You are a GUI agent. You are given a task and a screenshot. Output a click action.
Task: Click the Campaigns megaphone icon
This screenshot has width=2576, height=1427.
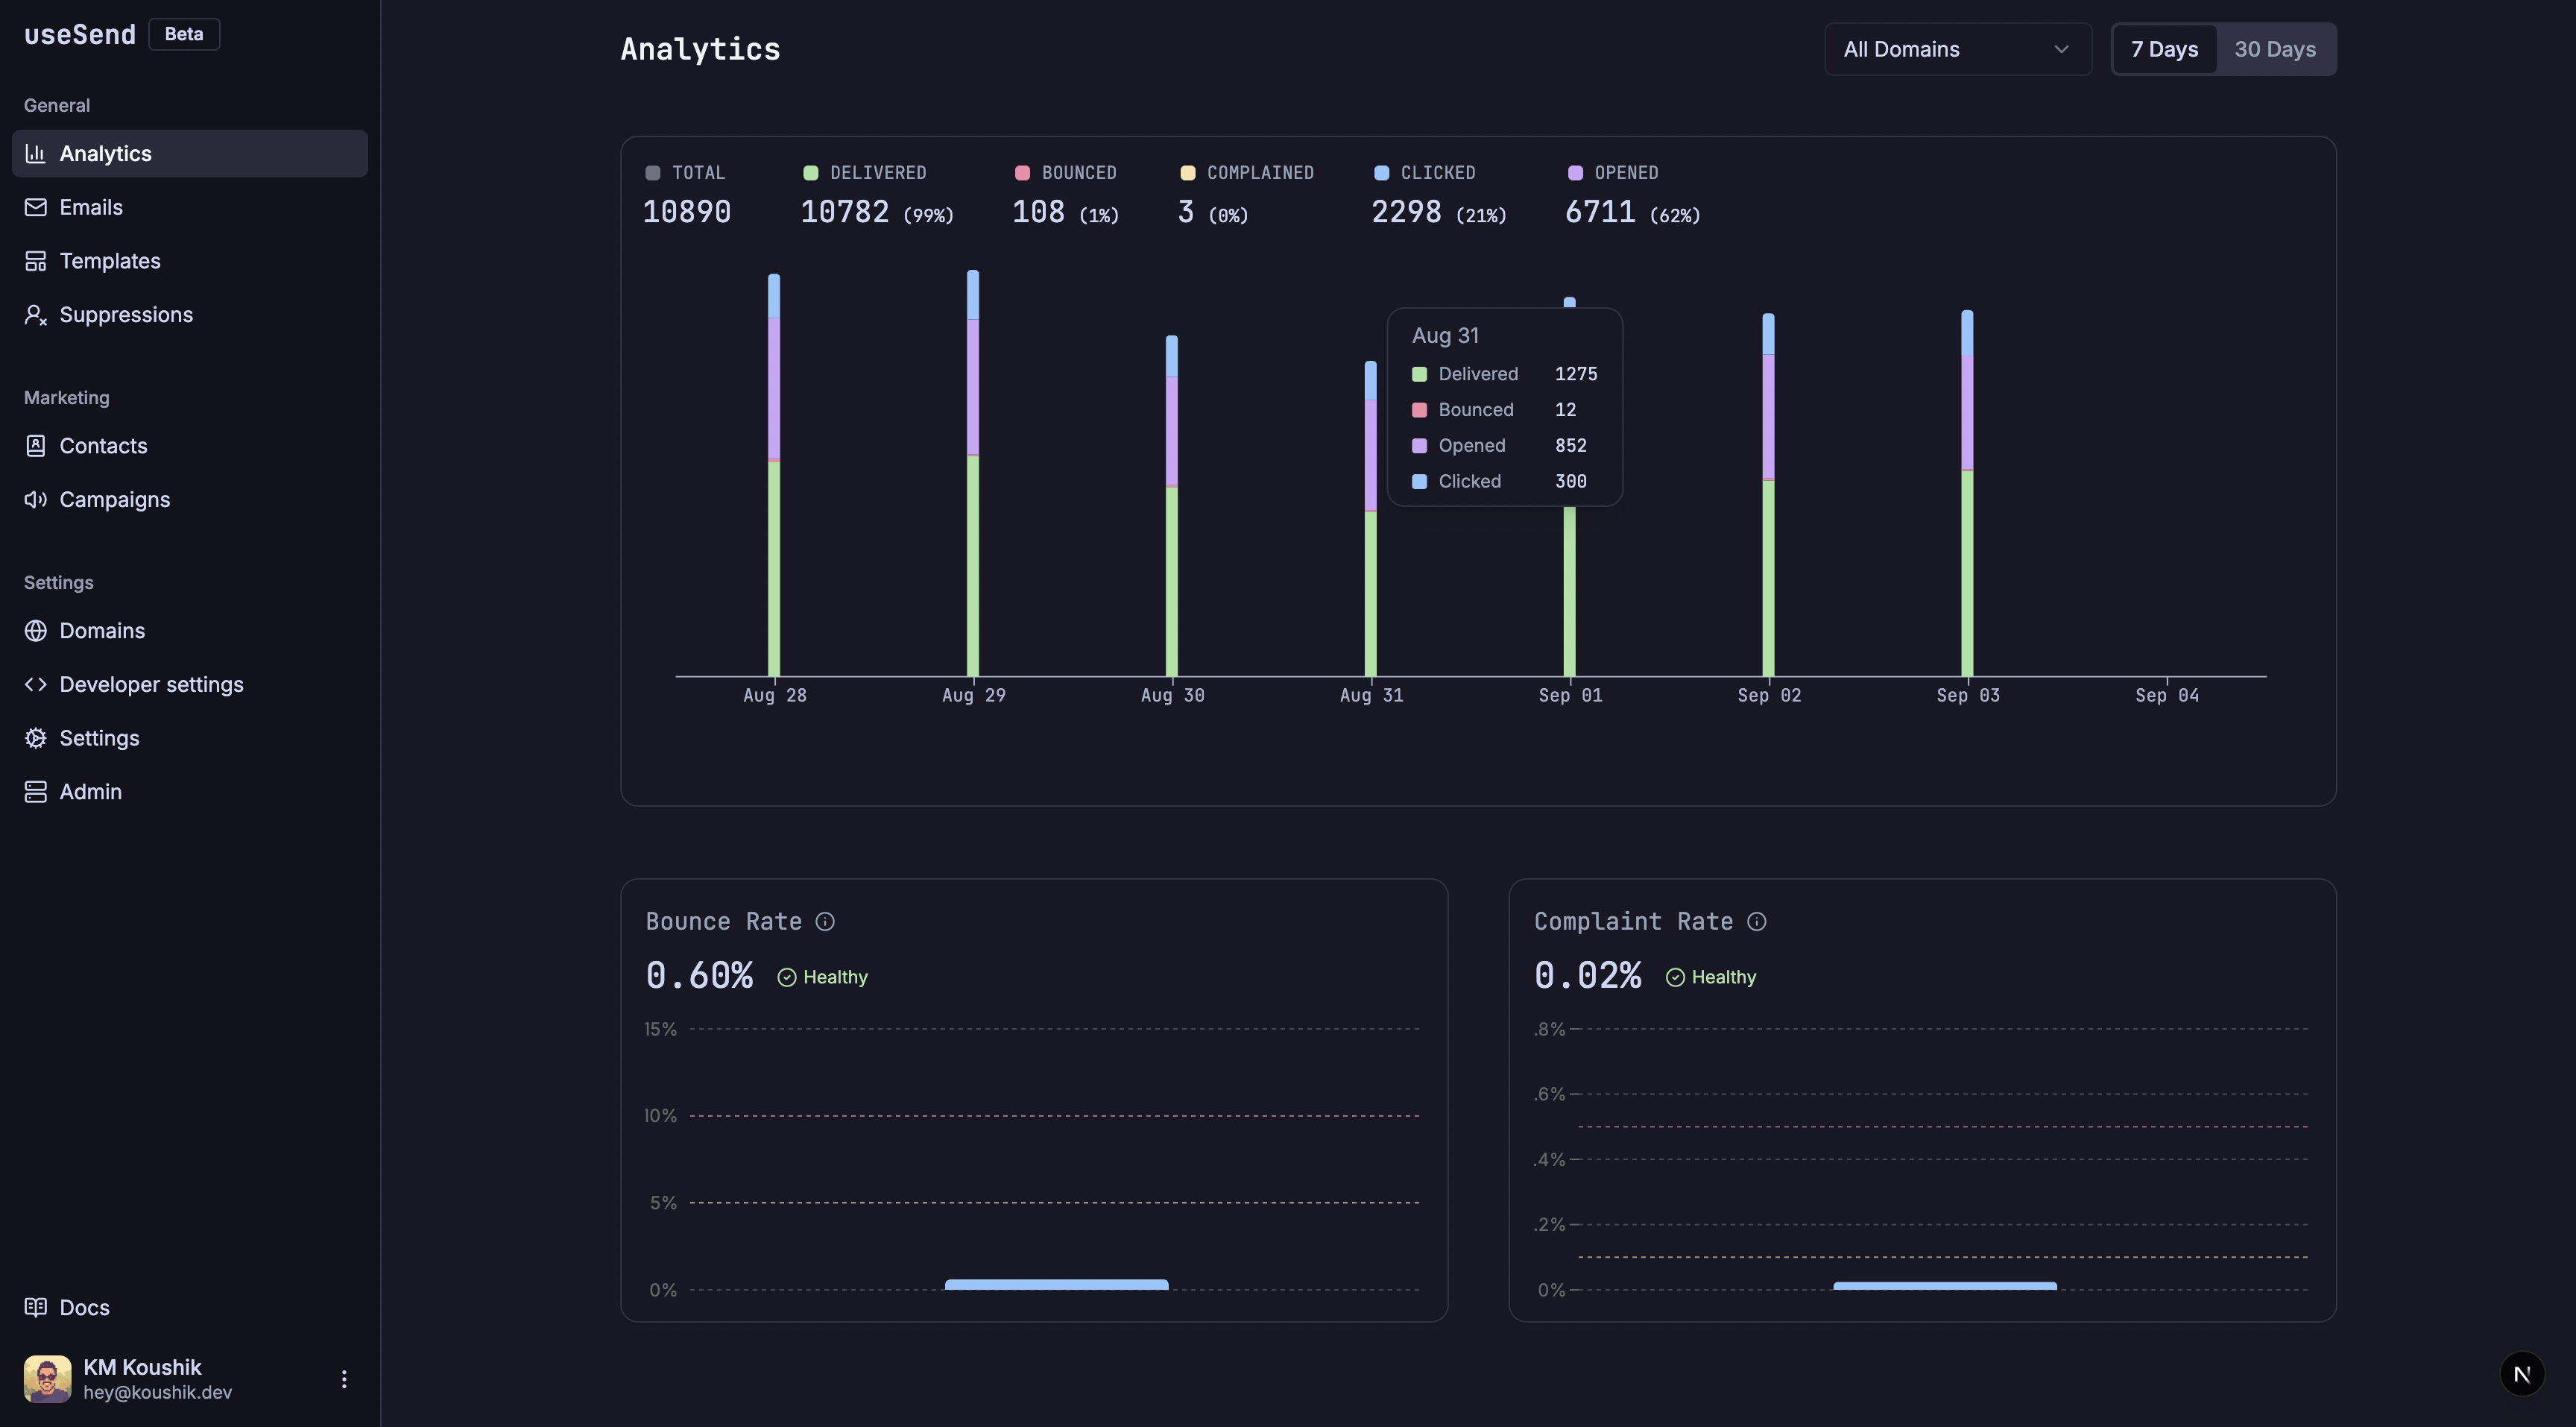[36, 499]
